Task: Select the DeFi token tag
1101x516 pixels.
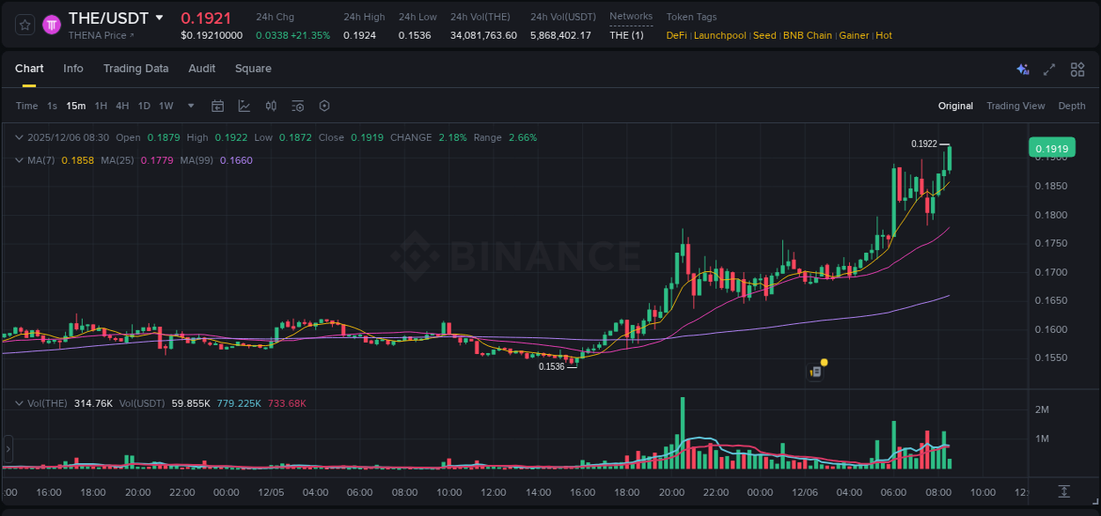Action: tap(676, 35)
